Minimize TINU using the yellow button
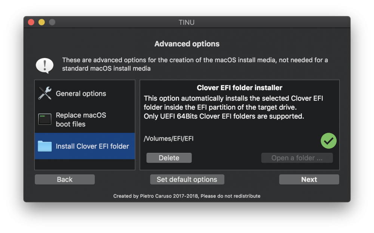 (x=42, y=22)
